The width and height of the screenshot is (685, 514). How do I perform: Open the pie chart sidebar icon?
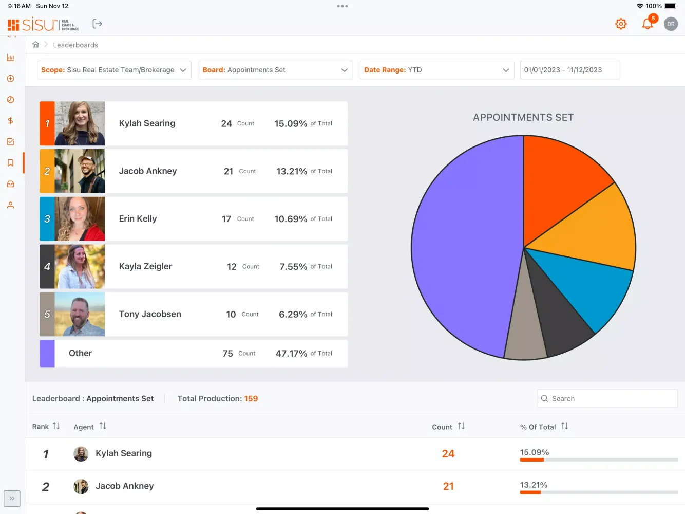tap(10, 100)
